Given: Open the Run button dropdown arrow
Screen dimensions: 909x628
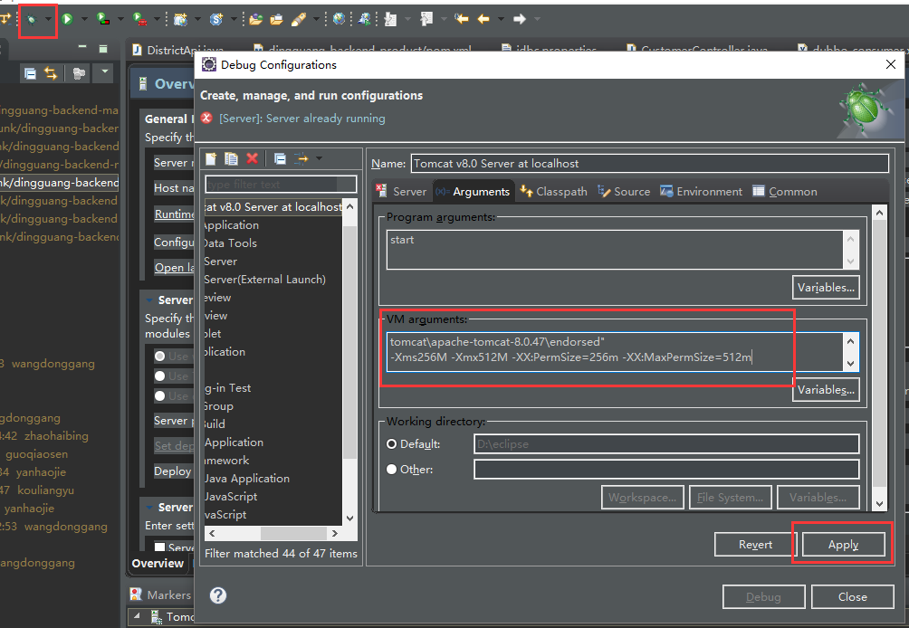Looking at the screenshot, I should coord(84,20).
